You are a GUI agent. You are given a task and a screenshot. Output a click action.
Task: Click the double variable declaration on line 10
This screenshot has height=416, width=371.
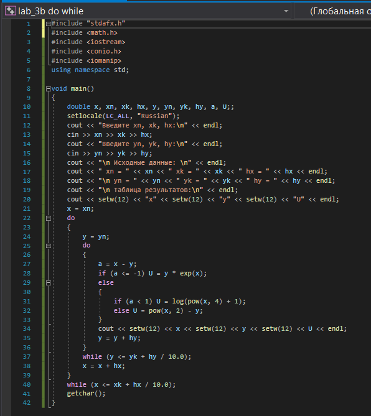pyautogui.click(x=150, y=107)
